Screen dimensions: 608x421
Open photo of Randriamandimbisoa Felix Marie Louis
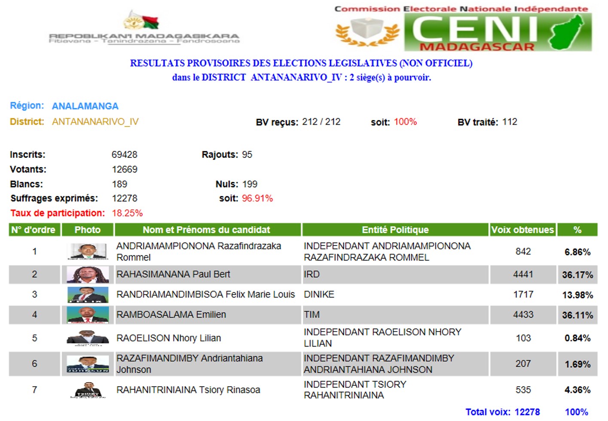coord(88,295)
